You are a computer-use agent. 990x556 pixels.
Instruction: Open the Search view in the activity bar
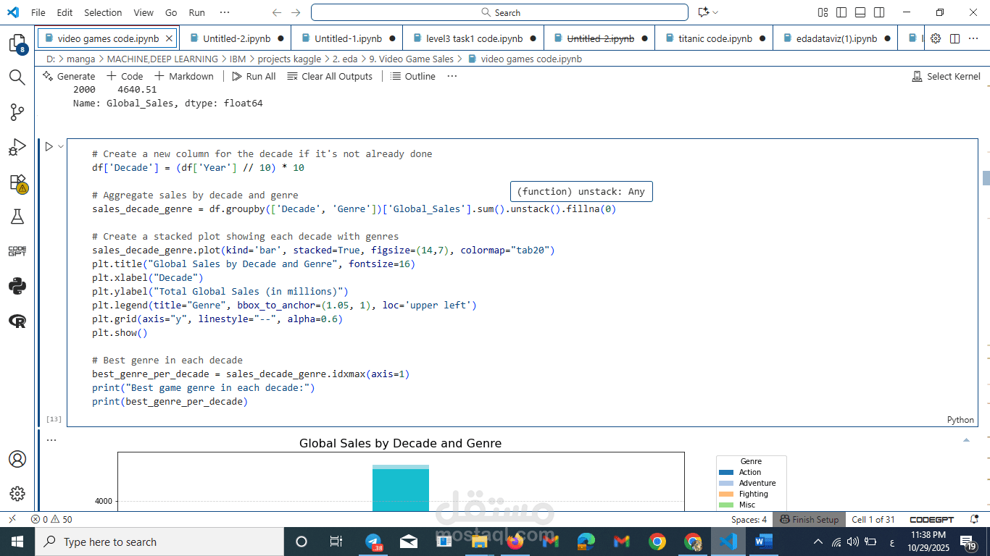click(x=17, y=77)
